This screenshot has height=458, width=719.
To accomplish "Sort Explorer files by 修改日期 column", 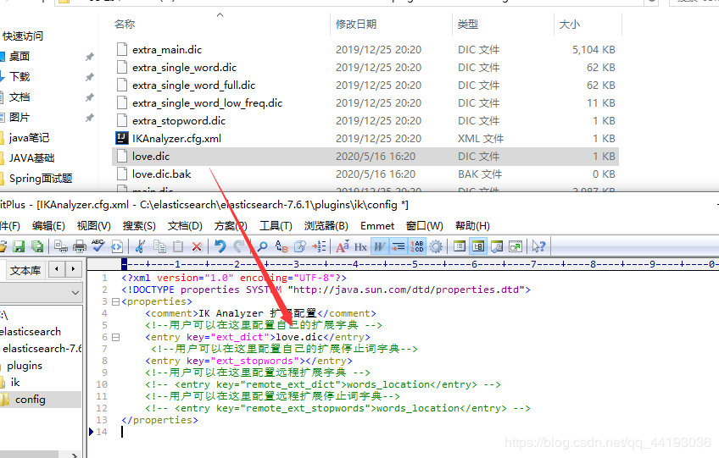I will (x=356, y=25).
